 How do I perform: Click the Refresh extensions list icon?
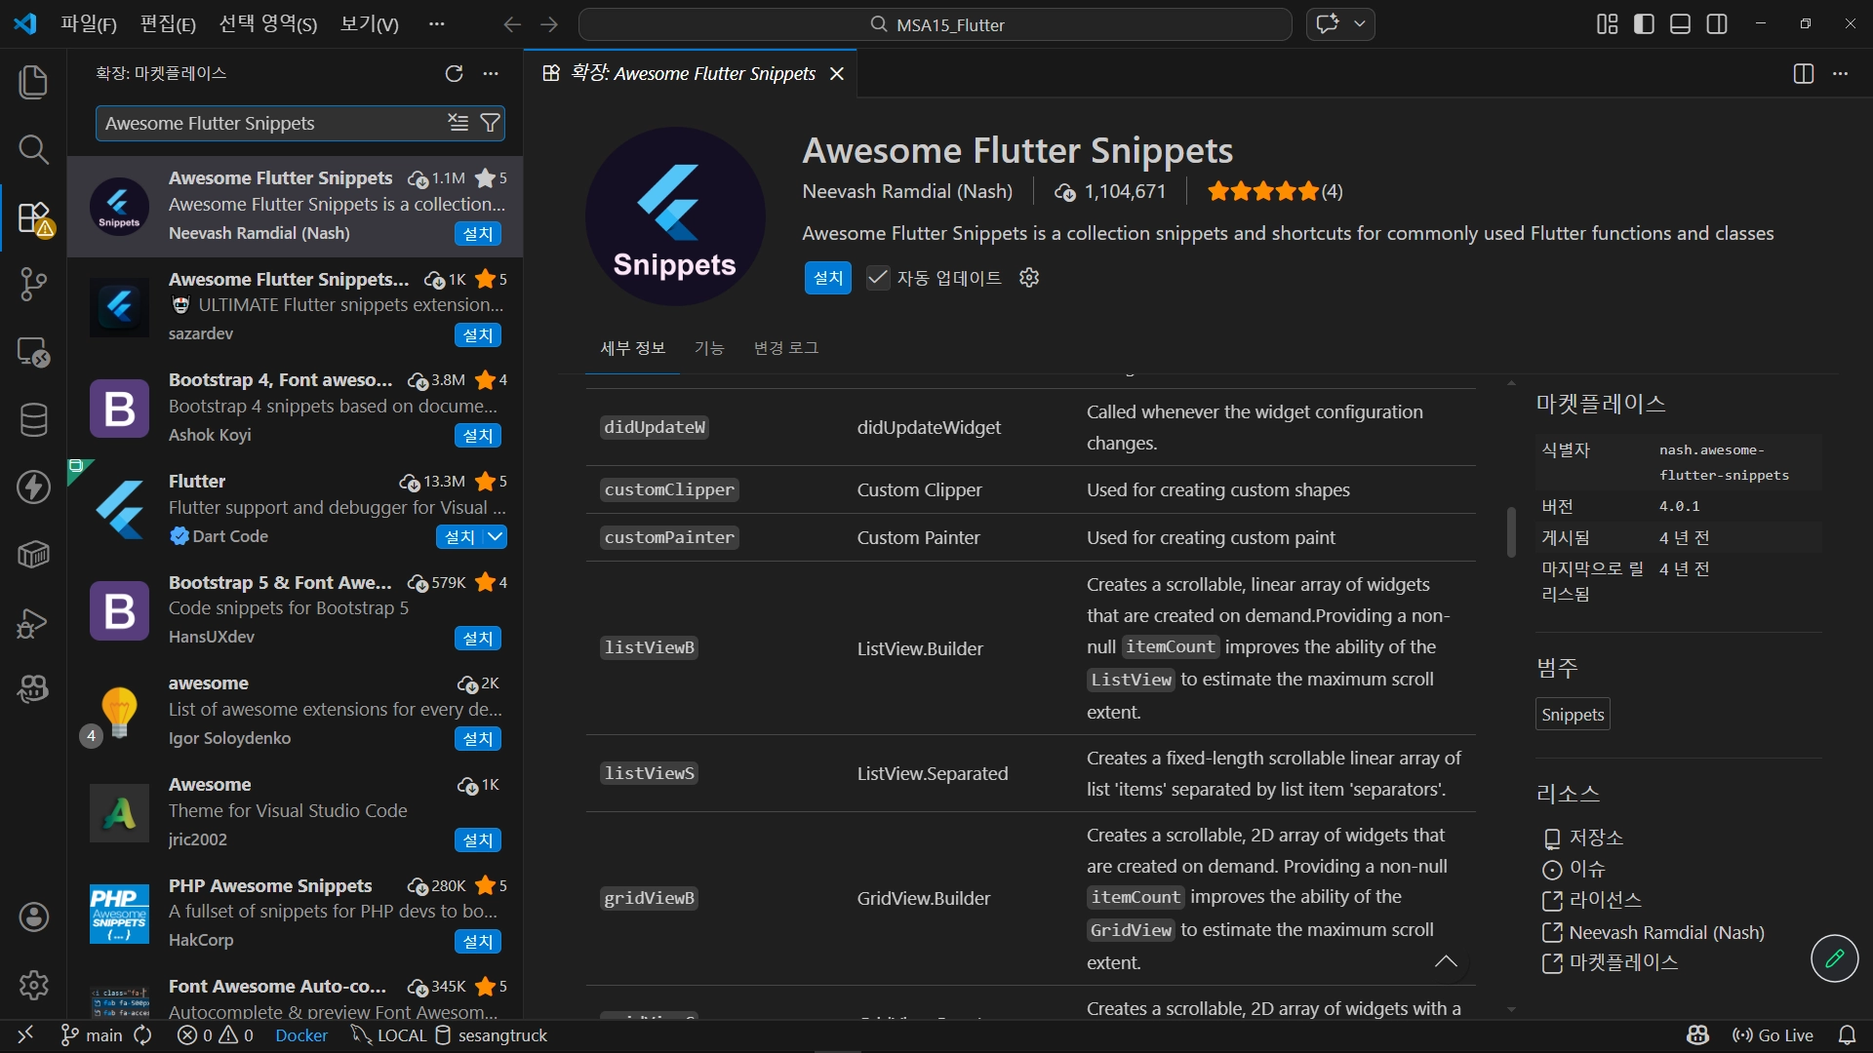click(454, 73)
